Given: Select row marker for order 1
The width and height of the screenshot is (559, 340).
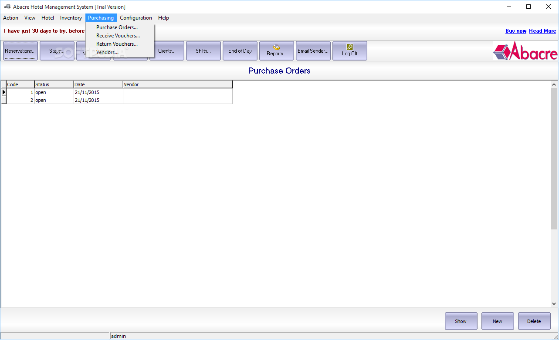Looking at the screenshot, I should tap(4, 92).
